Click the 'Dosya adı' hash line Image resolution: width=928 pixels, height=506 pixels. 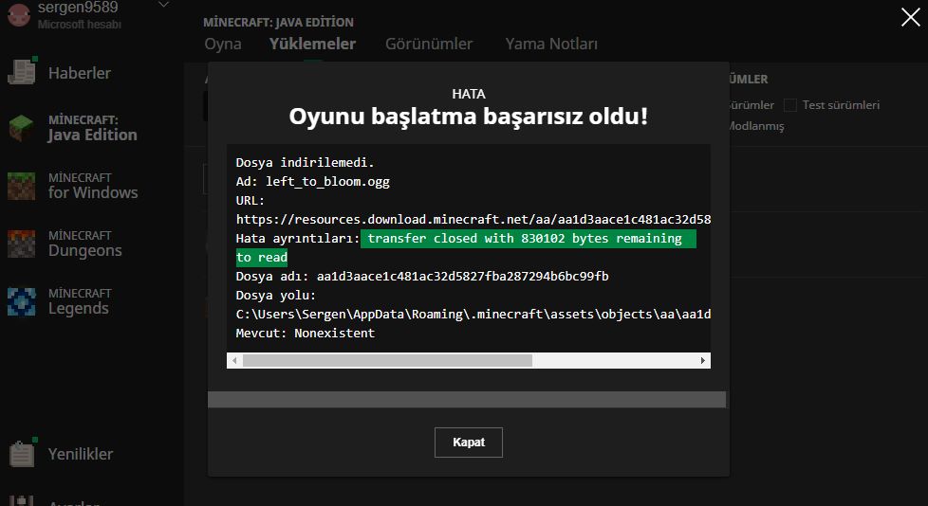(x=422, y=276)
